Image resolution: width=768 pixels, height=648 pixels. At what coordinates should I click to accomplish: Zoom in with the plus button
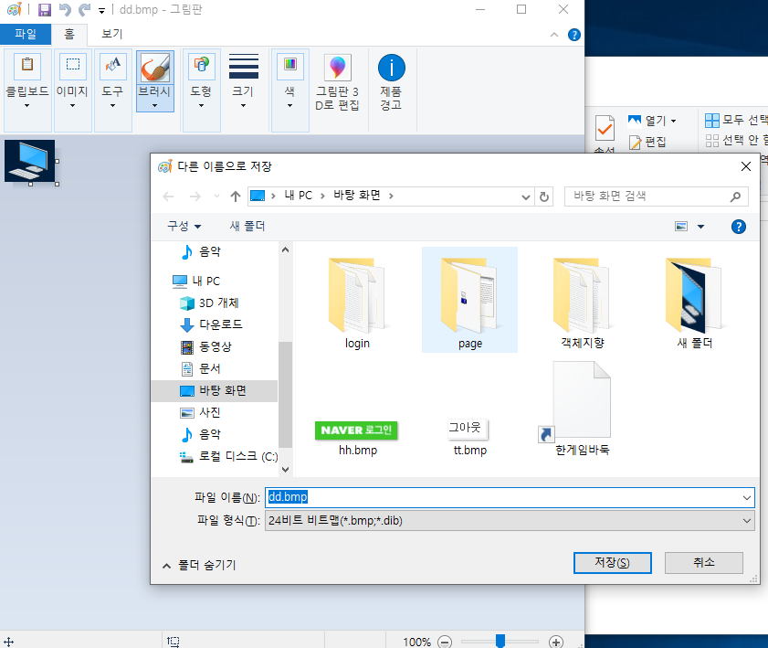coord(555,641)
